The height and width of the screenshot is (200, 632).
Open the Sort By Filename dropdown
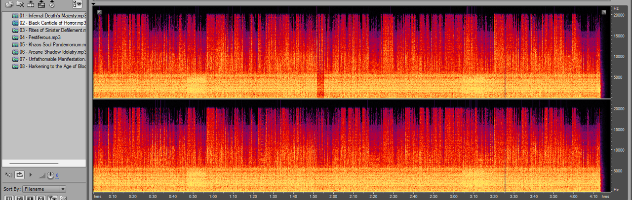point(44,189)
